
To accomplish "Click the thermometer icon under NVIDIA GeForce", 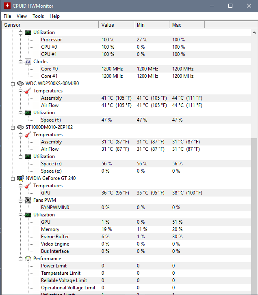I will (x=28, y=186).
